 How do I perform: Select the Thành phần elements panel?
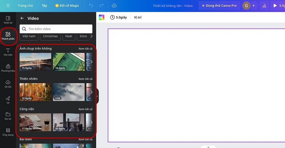pyautogui.click(x=8, y=36)
